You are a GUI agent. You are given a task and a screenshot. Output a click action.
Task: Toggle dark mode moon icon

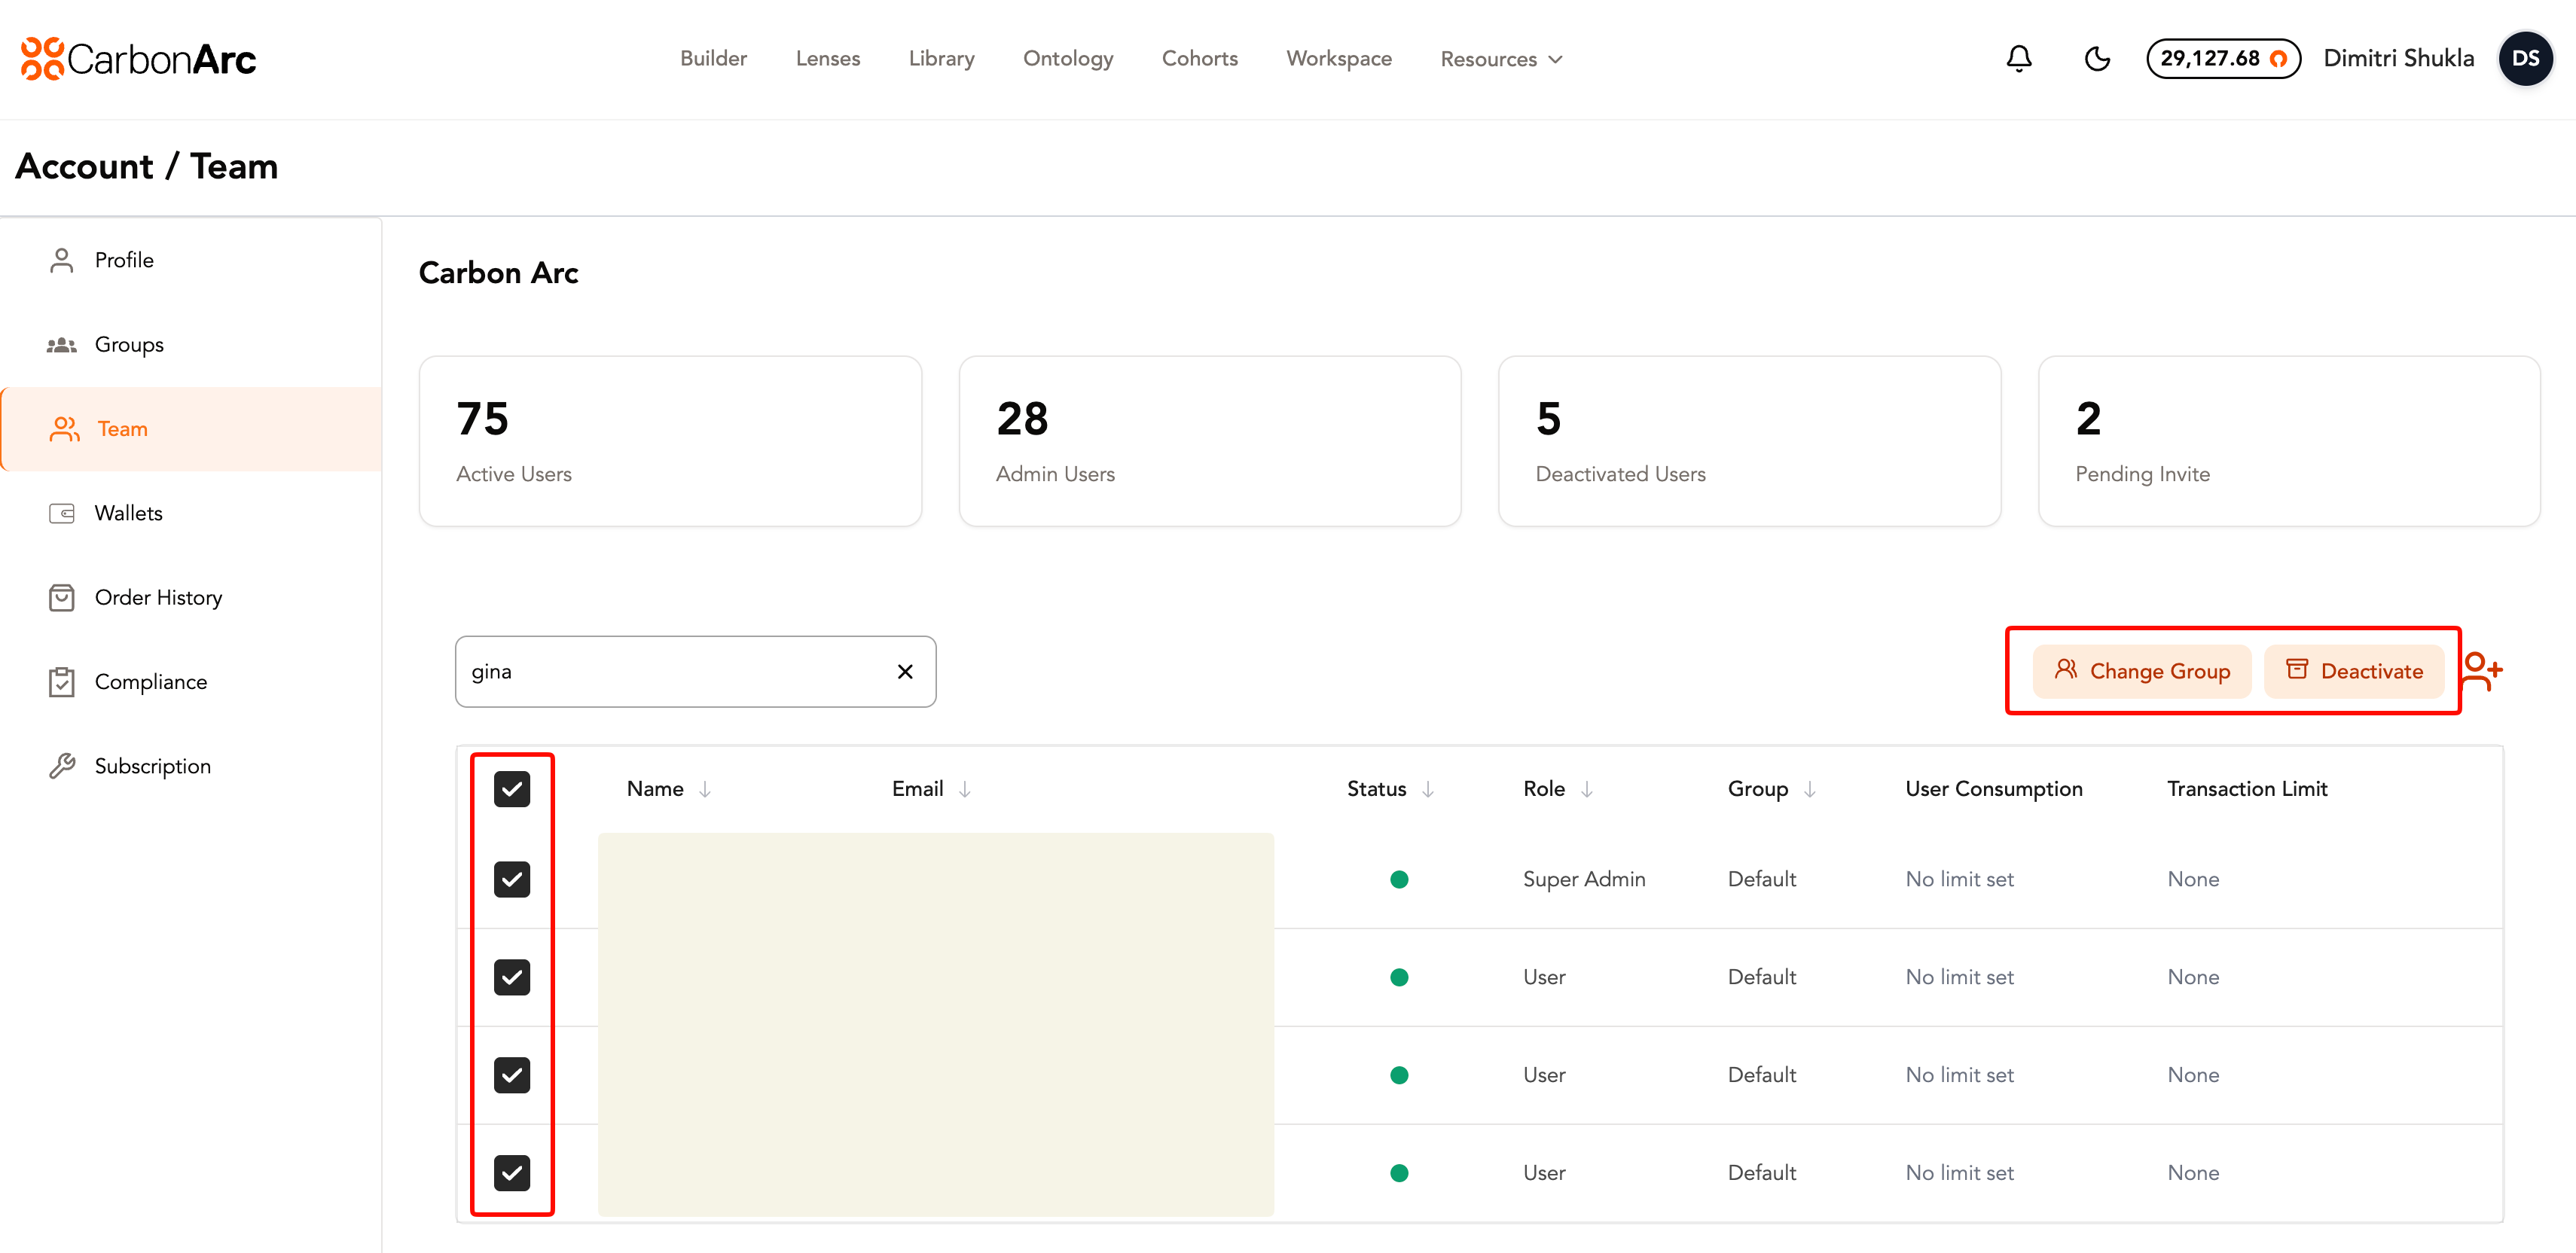tap(2096, 59)
